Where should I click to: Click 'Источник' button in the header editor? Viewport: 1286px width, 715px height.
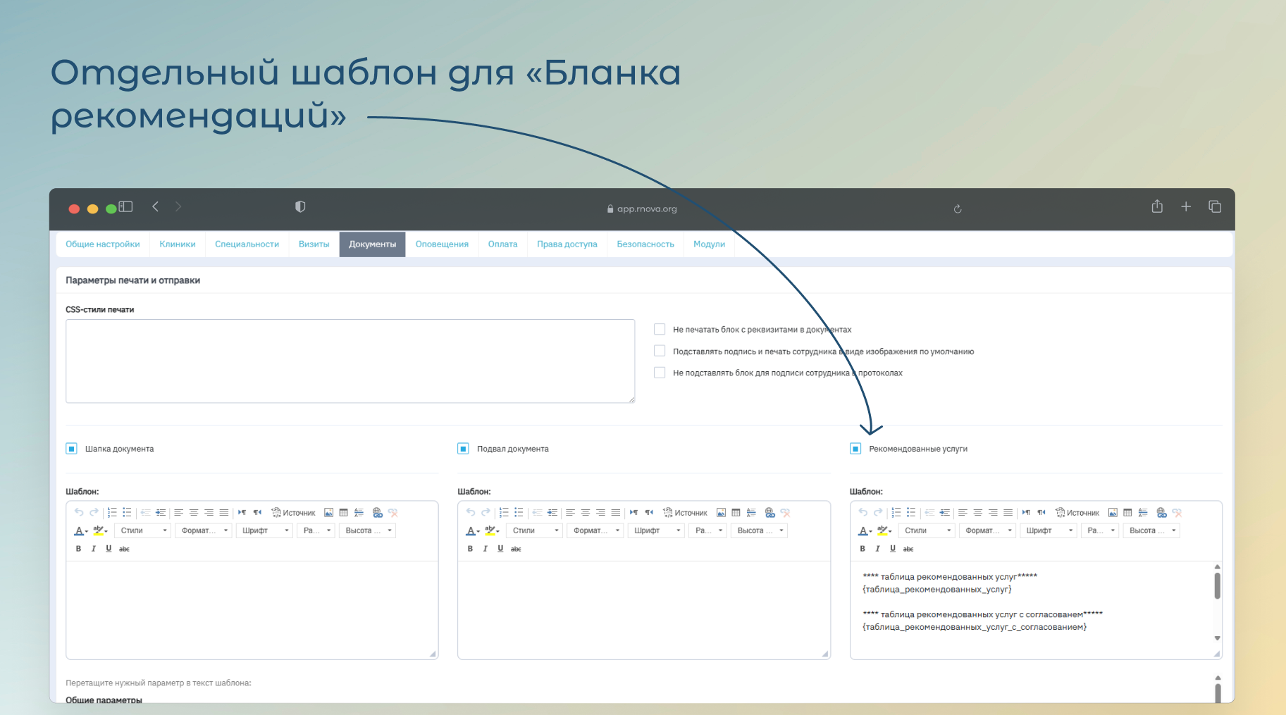[x=293, y=513]
